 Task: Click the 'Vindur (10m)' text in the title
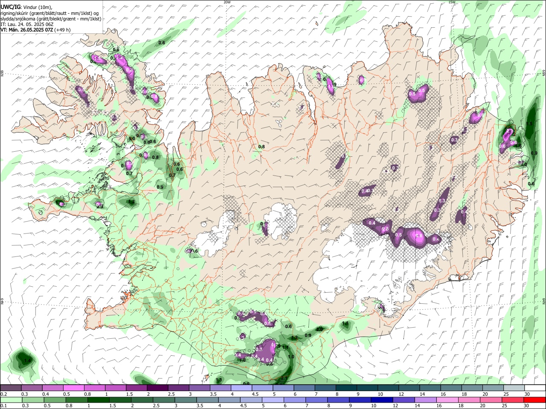click(37, 7)
